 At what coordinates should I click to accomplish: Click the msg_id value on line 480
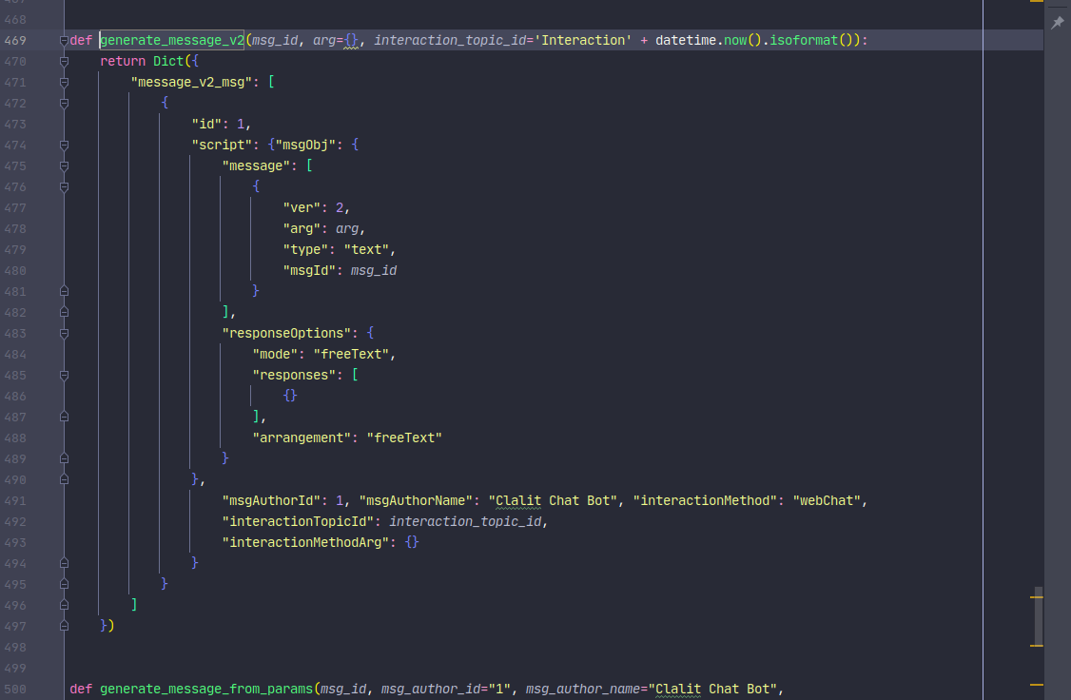coord(374,271)
